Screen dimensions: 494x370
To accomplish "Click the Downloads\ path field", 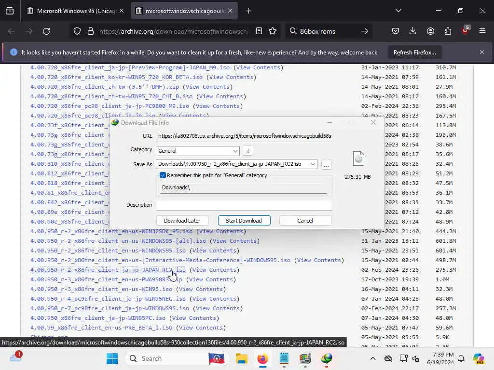I will (x=244, y=187).
